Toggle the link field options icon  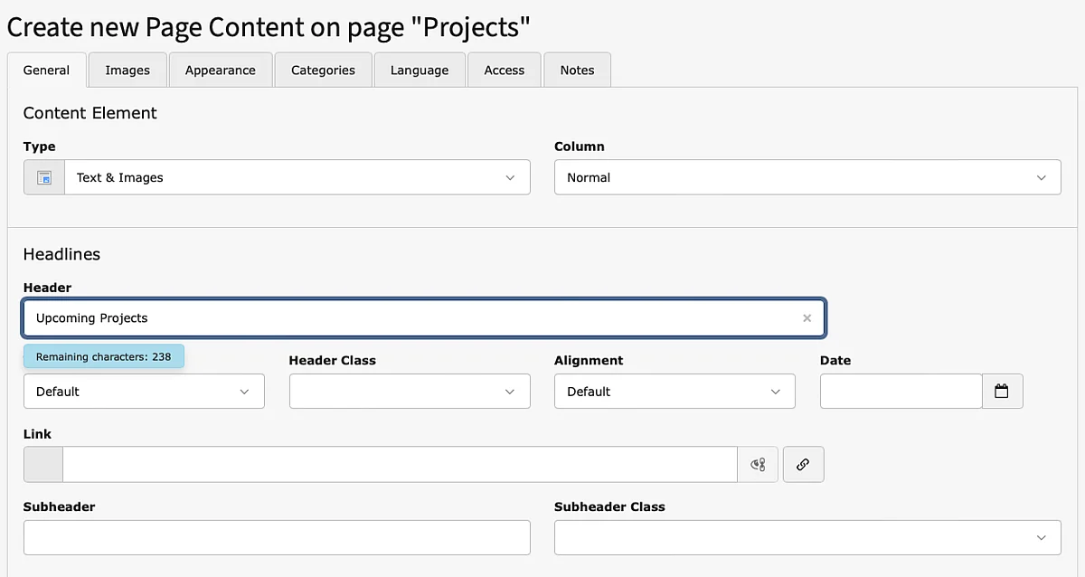[x=758, y=465]
